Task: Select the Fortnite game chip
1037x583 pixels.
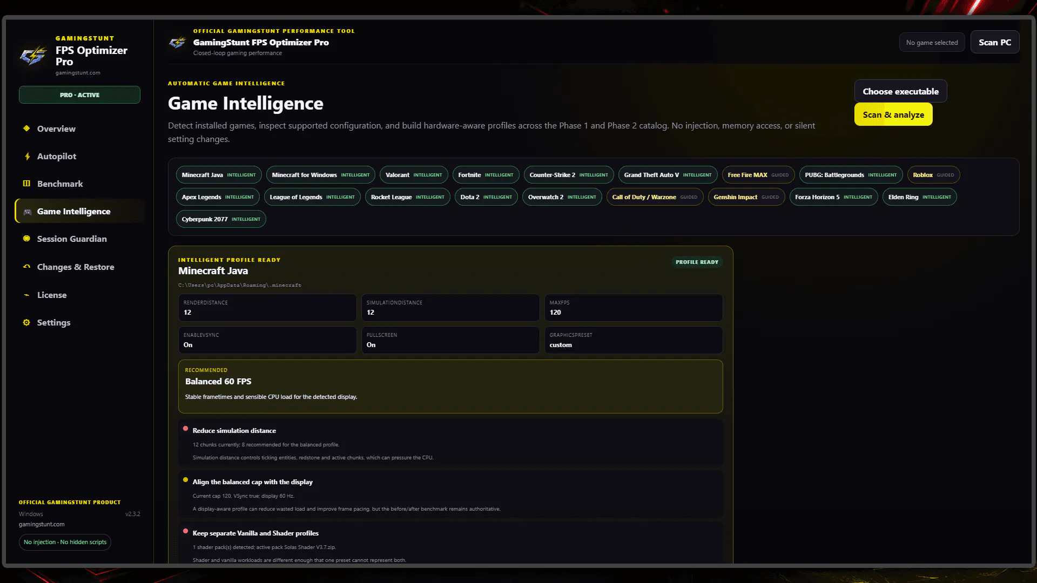Action: point(486,175)
